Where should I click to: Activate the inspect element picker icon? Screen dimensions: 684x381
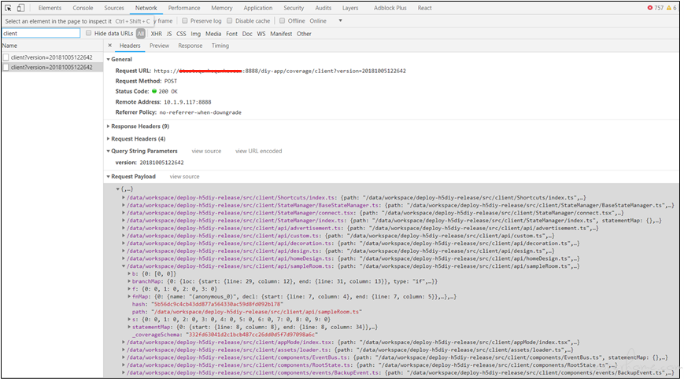tap(8, 8)
